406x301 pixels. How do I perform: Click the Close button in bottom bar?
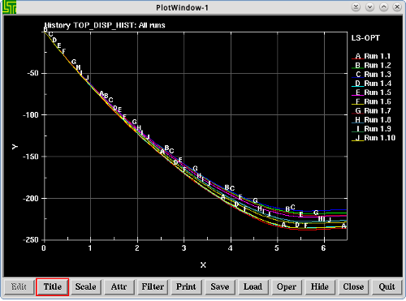[353, 286]
